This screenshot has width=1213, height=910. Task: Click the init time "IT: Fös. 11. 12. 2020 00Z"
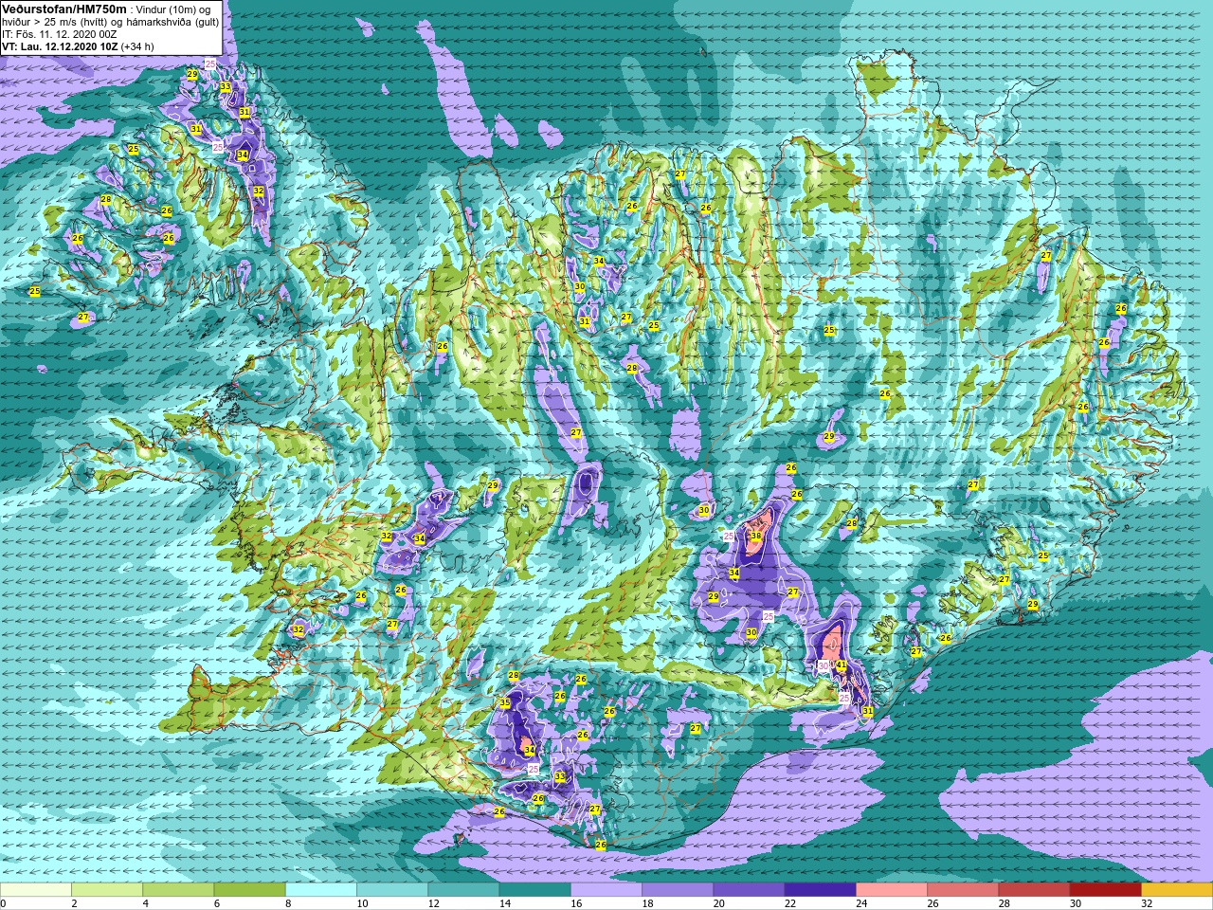(x=60, y=34)
